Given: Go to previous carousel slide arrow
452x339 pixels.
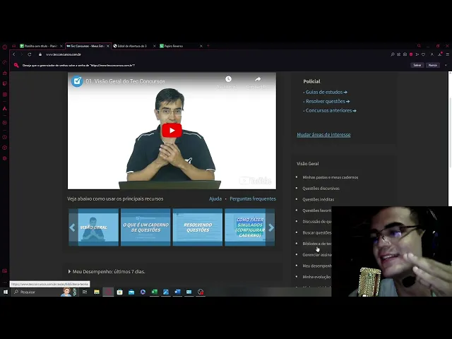Looking at the screenshot, I should click(72, 227).
